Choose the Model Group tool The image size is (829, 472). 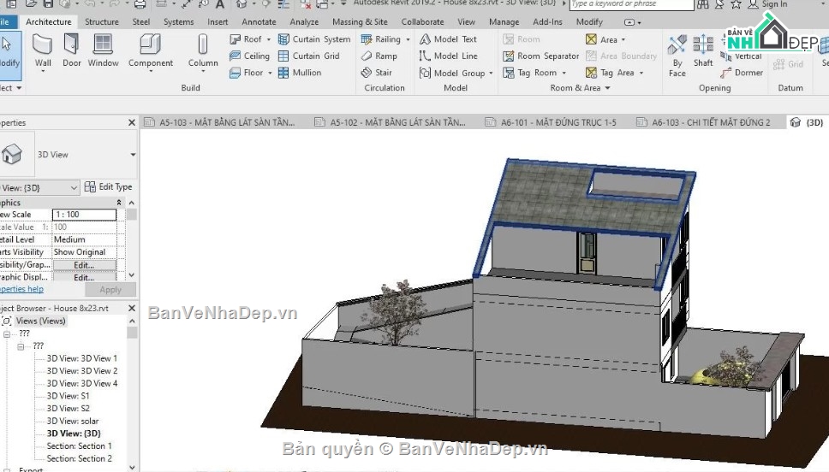(452, 73)
